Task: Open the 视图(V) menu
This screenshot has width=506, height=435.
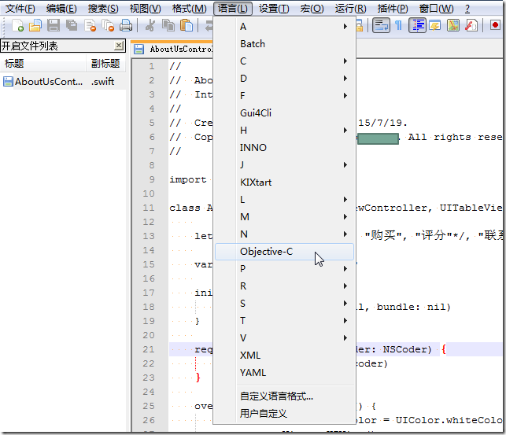Action: point(145,9)
